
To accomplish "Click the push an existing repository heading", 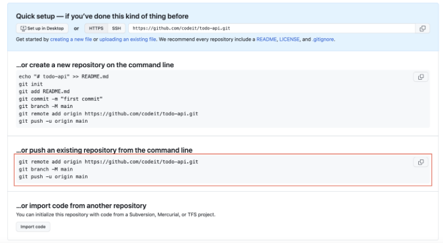I will point(104,150).
